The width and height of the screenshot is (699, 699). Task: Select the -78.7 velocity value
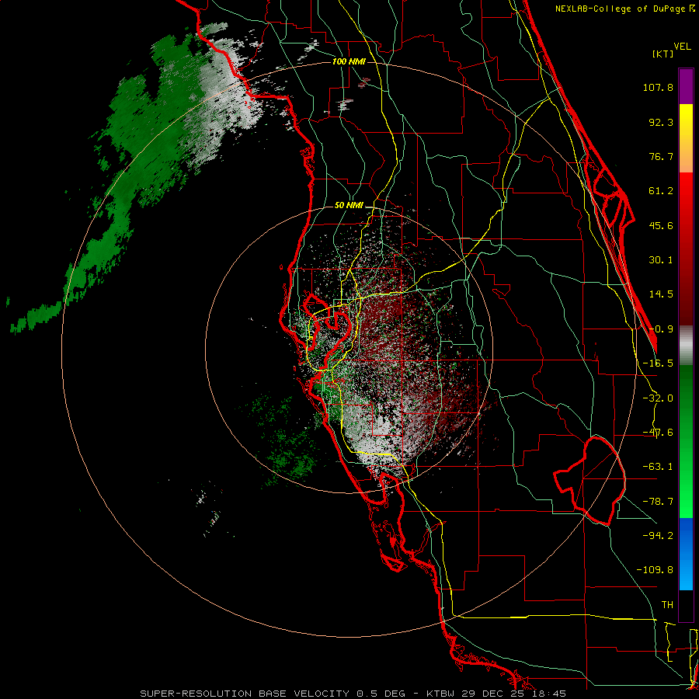[x=658, y=502]
